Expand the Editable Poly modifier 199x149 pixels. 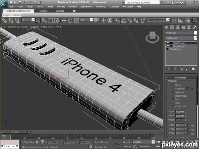tap(167, 49)
